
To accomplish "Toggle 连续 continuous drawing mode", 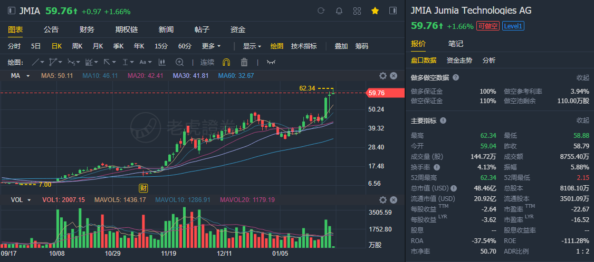I will tap(207, 62).
